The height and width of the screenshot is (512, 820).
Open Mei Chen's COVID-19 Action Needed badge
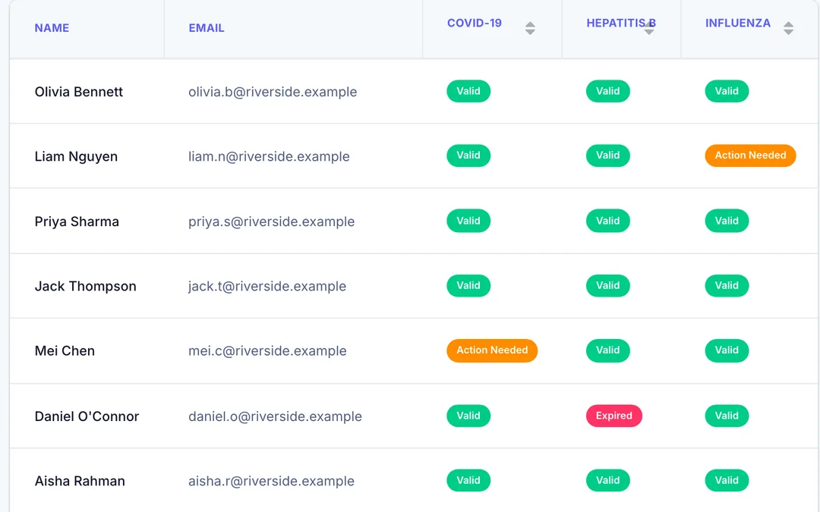pos(492,350)
